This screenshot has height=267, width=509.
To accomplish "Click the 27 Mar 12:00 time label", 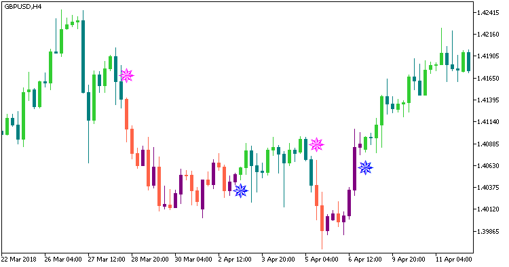I will coord(107,260).
